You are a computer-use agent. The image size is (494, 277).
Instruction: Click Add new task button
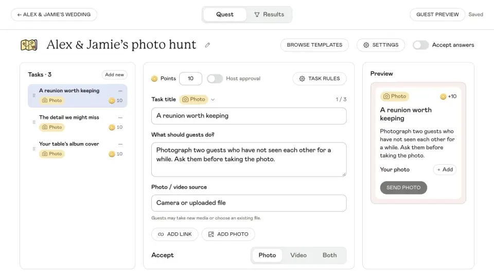tap(114, 75)
